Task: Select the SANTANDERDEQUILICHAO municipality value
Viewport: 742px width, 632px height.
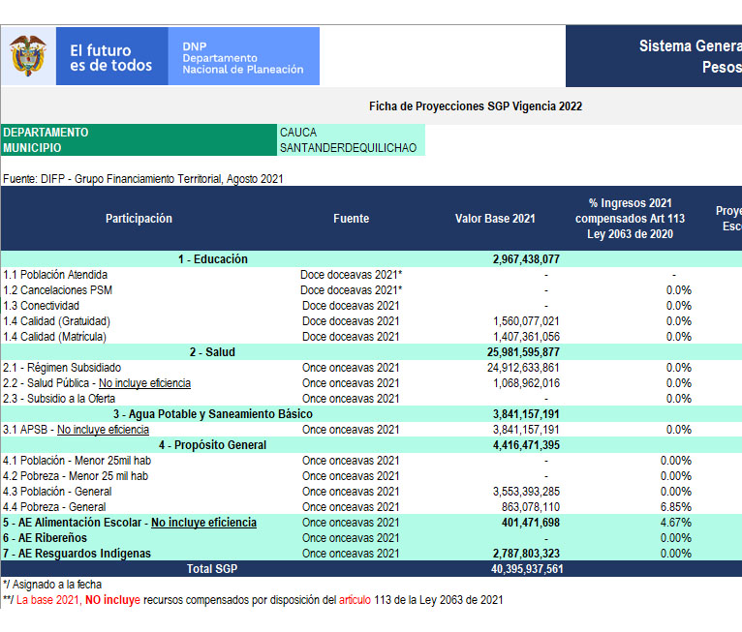Action: coord(351,147)
